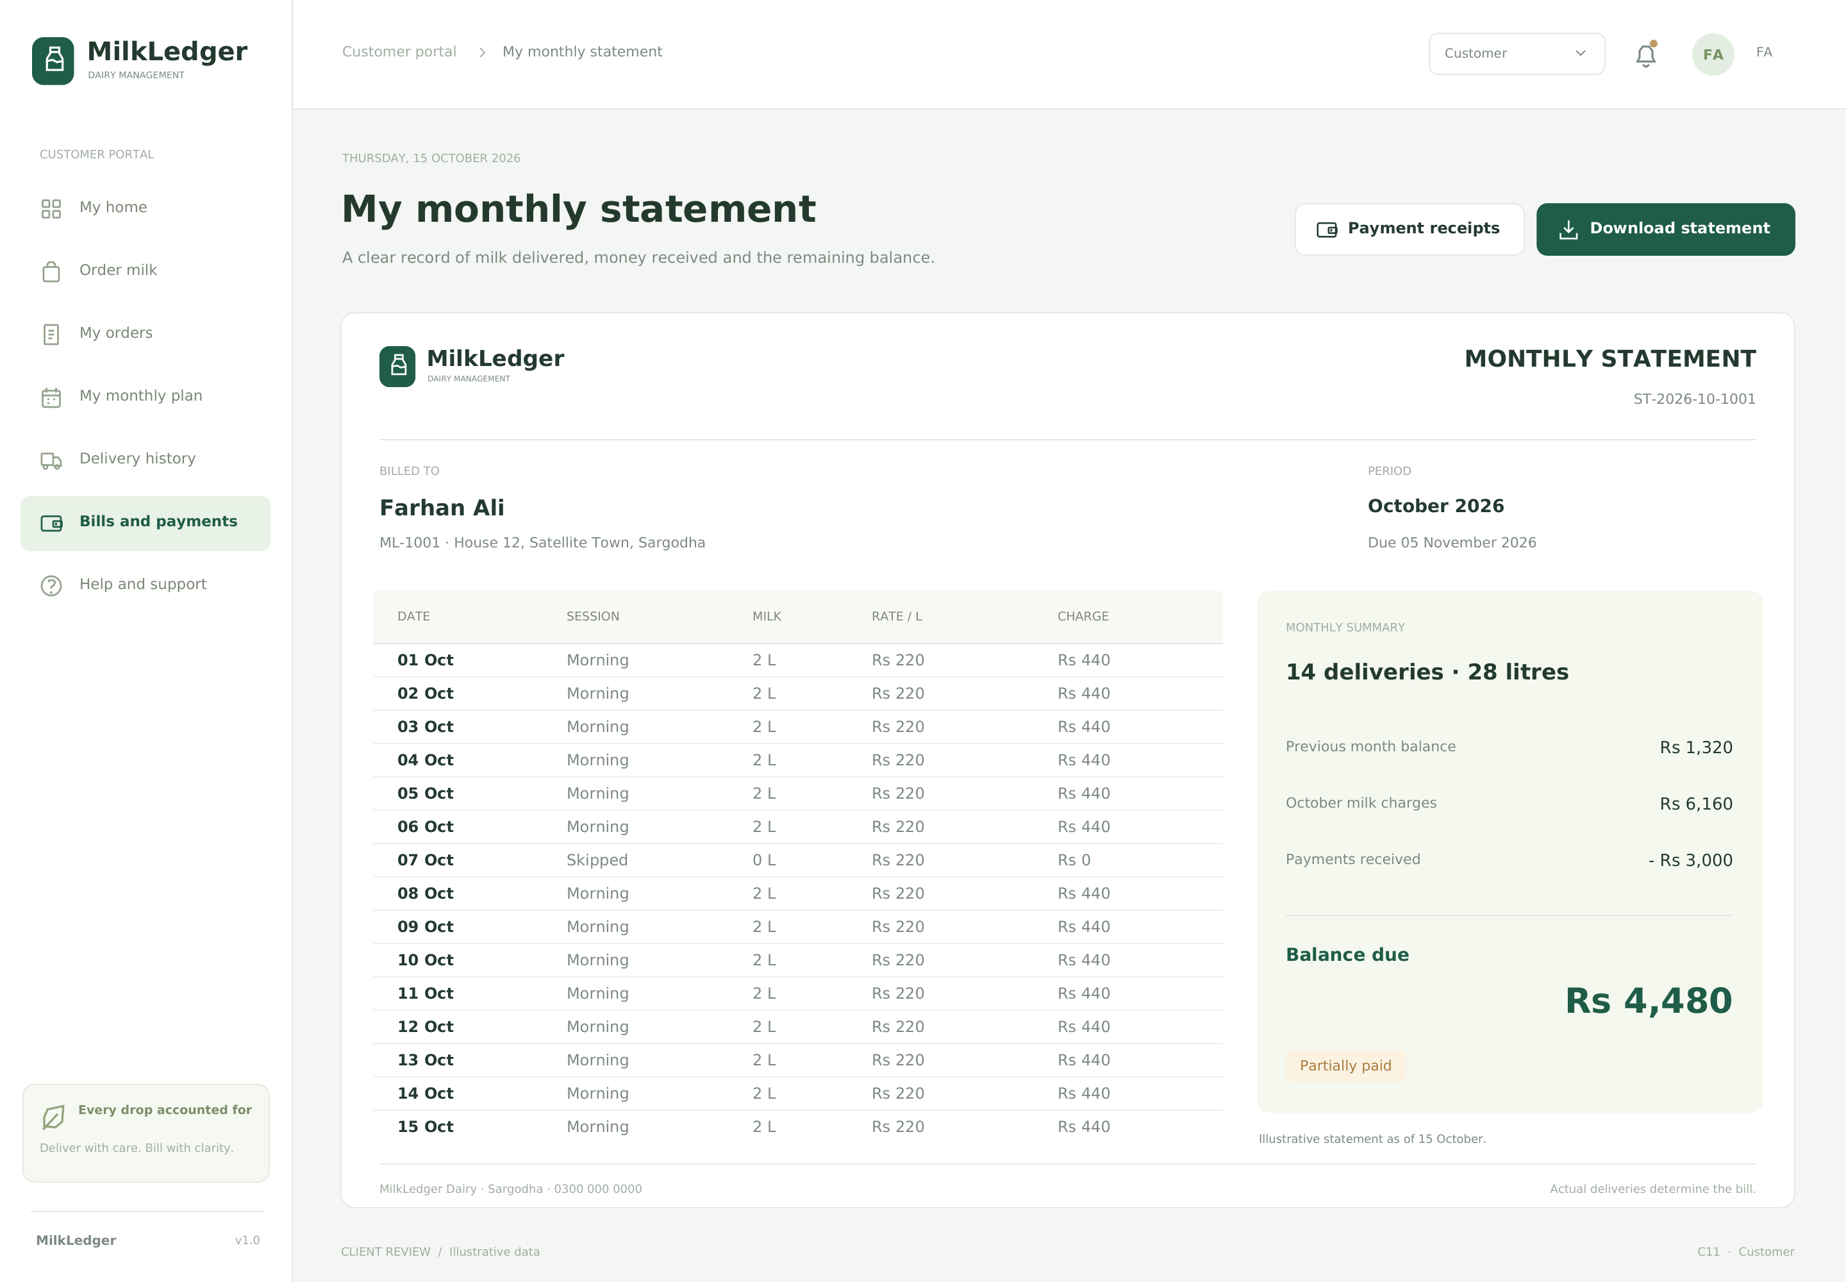Click the 01 Oct date cell
1846x1282 pixels.
point(426,660)
